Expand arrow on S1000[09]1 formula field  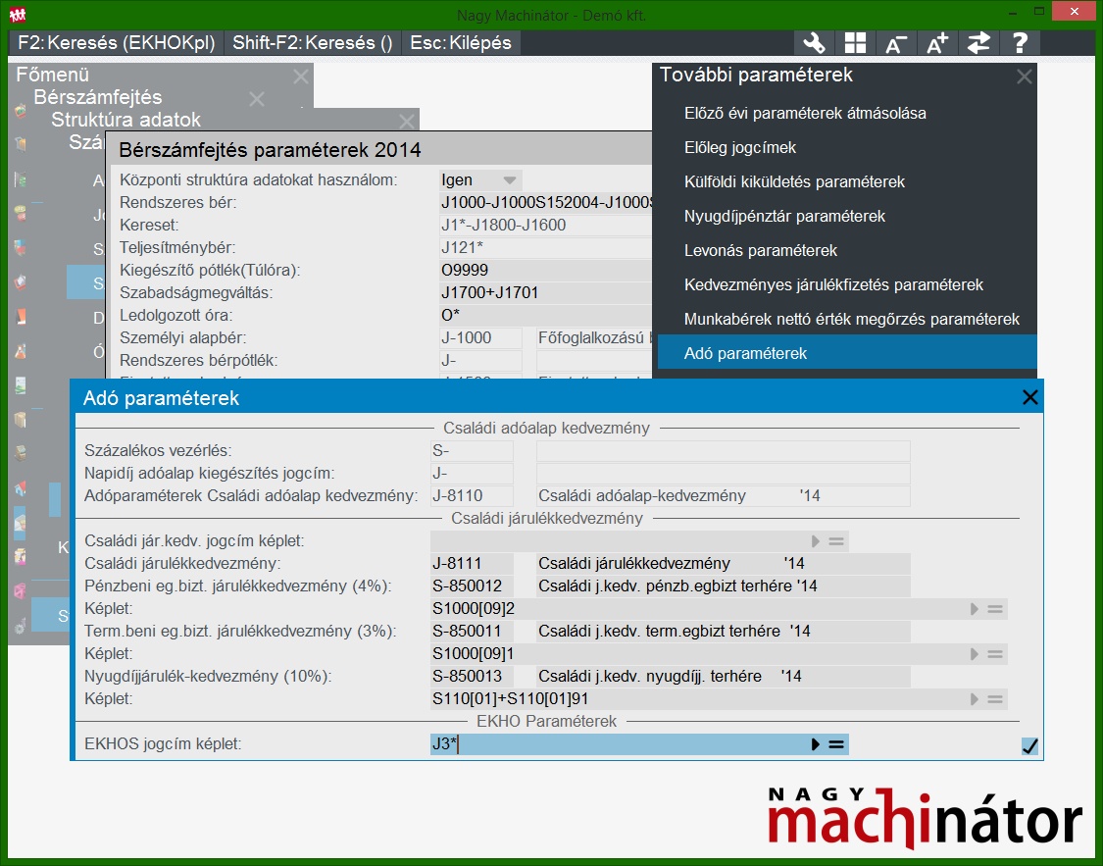975,654
